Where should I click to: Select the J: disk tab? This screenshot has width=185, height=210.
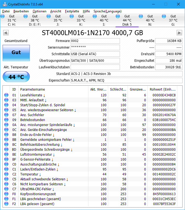pyautogui.click(x=58, y=20)
